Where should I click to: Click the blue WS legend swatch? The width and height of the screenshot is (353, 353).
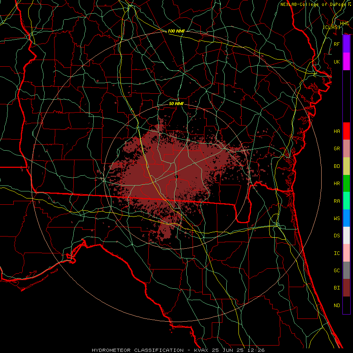(x=346, y=218)
